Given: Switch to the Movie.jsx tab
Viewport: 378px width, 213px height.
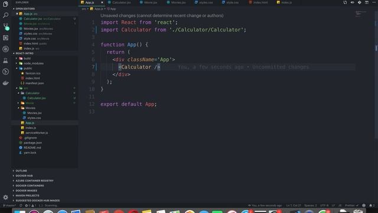Looking at the screenshot, I should (148, 2).
